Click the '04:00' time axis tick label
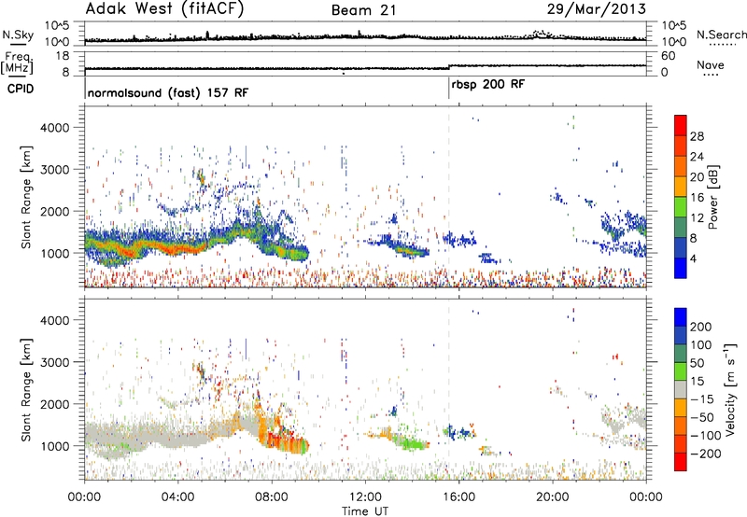747x517 pixels. [x=178, y=497]
